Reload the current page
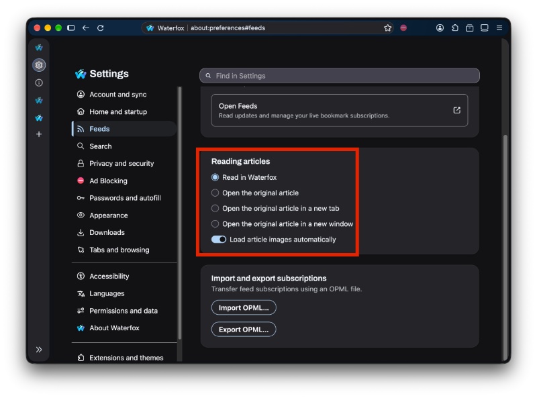Viewport: 537px width, 398px height. 100,28
